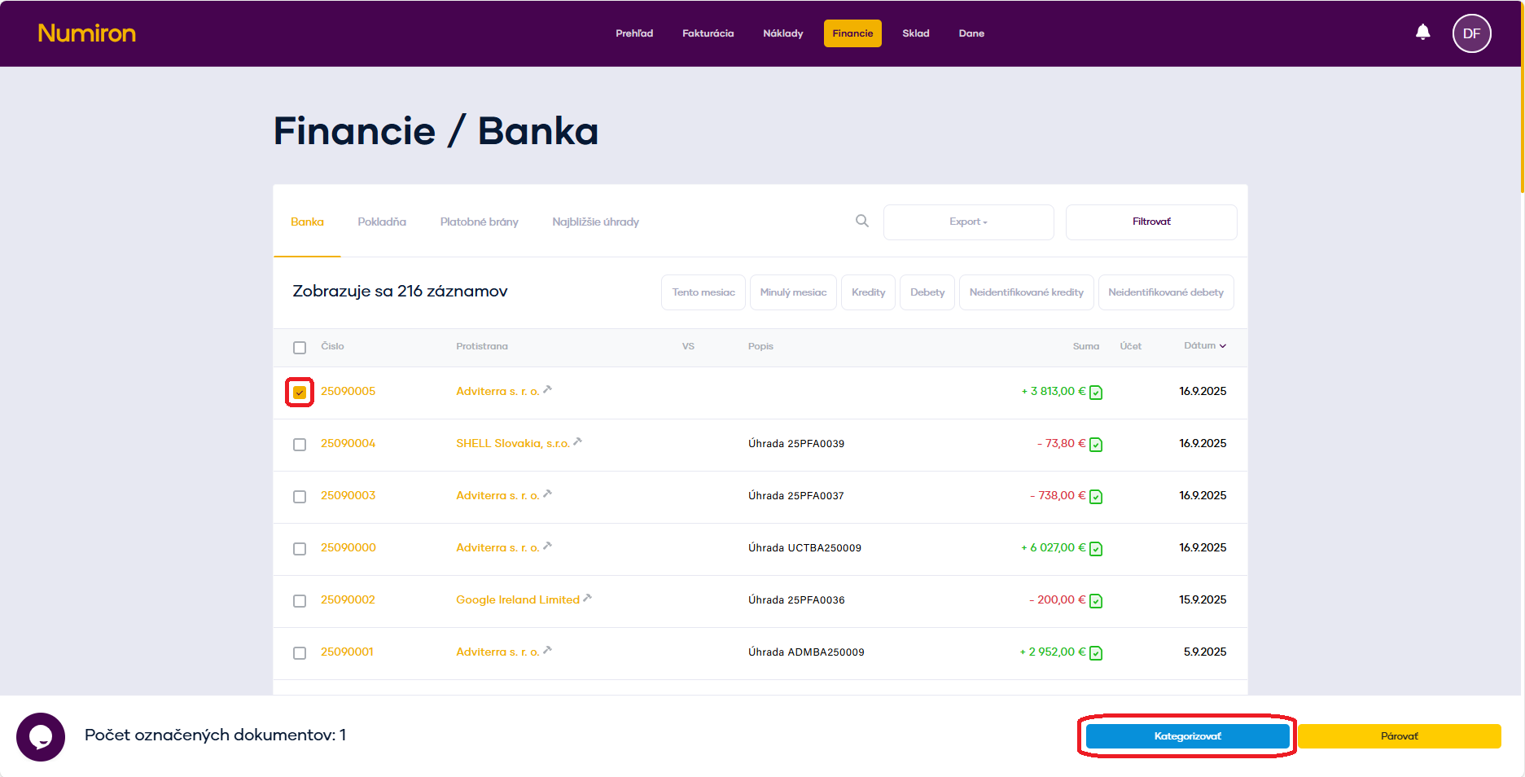The width and height of the screenshot is (1525, 777).
Task: Tick the select-all checkbox in the table header
Action: [x=300, y=348]
